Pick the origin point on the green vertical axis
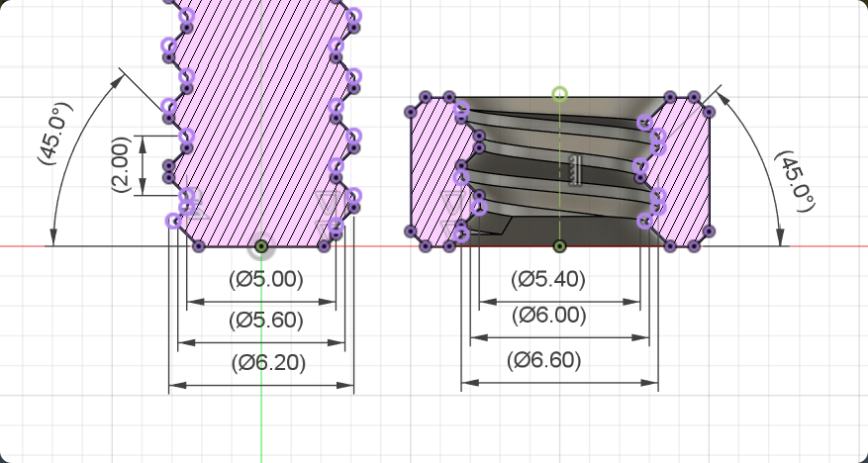Image resolution: width=868 pixels, height=463 pixels. (x=262, y=246)
